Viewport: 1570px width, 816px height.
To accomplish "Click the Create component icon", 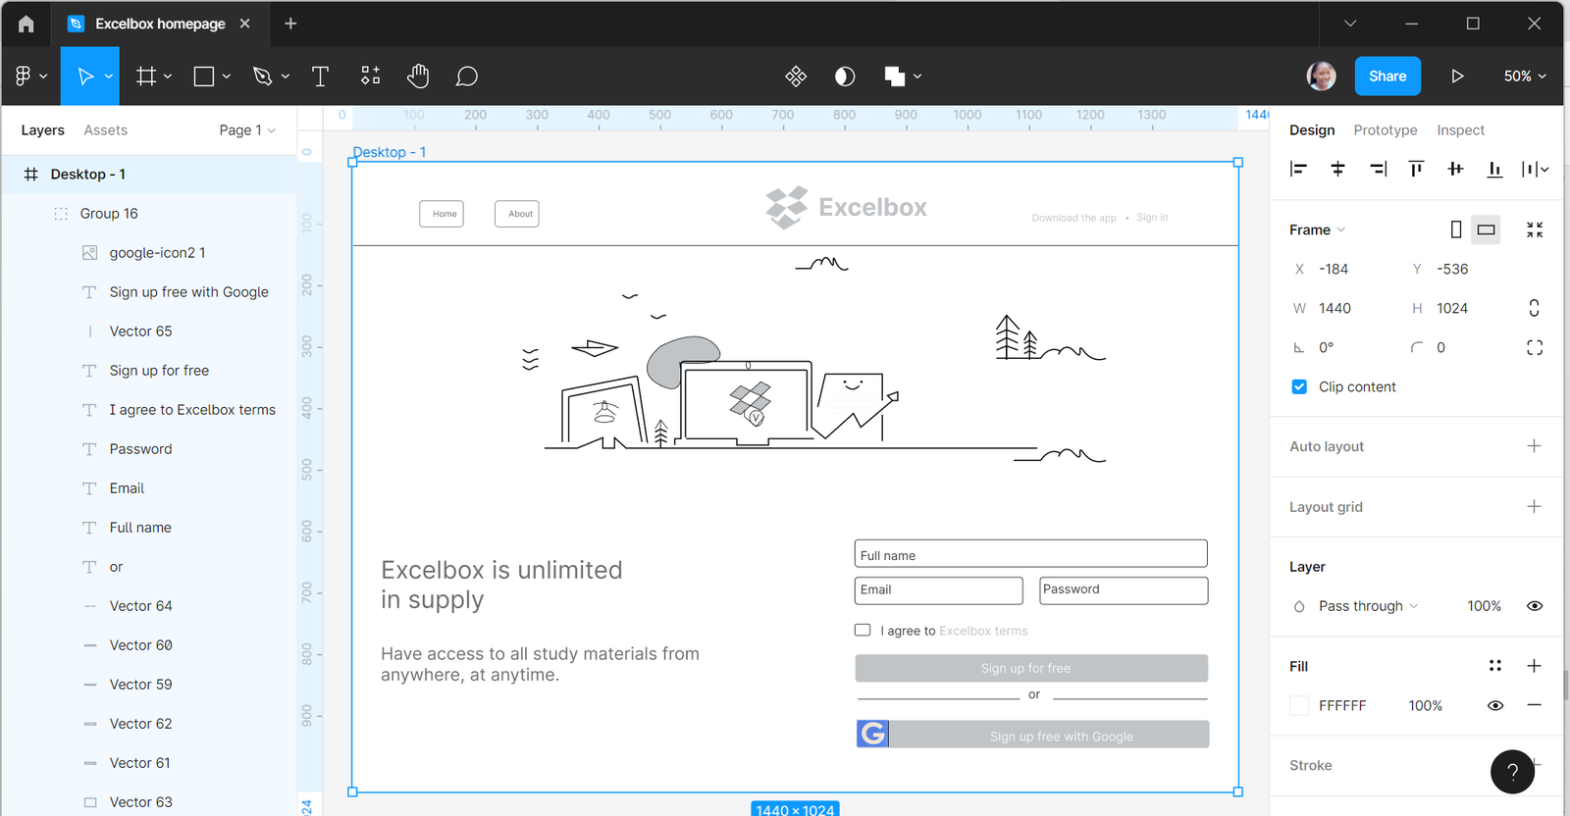I will [x=796, y=76].
